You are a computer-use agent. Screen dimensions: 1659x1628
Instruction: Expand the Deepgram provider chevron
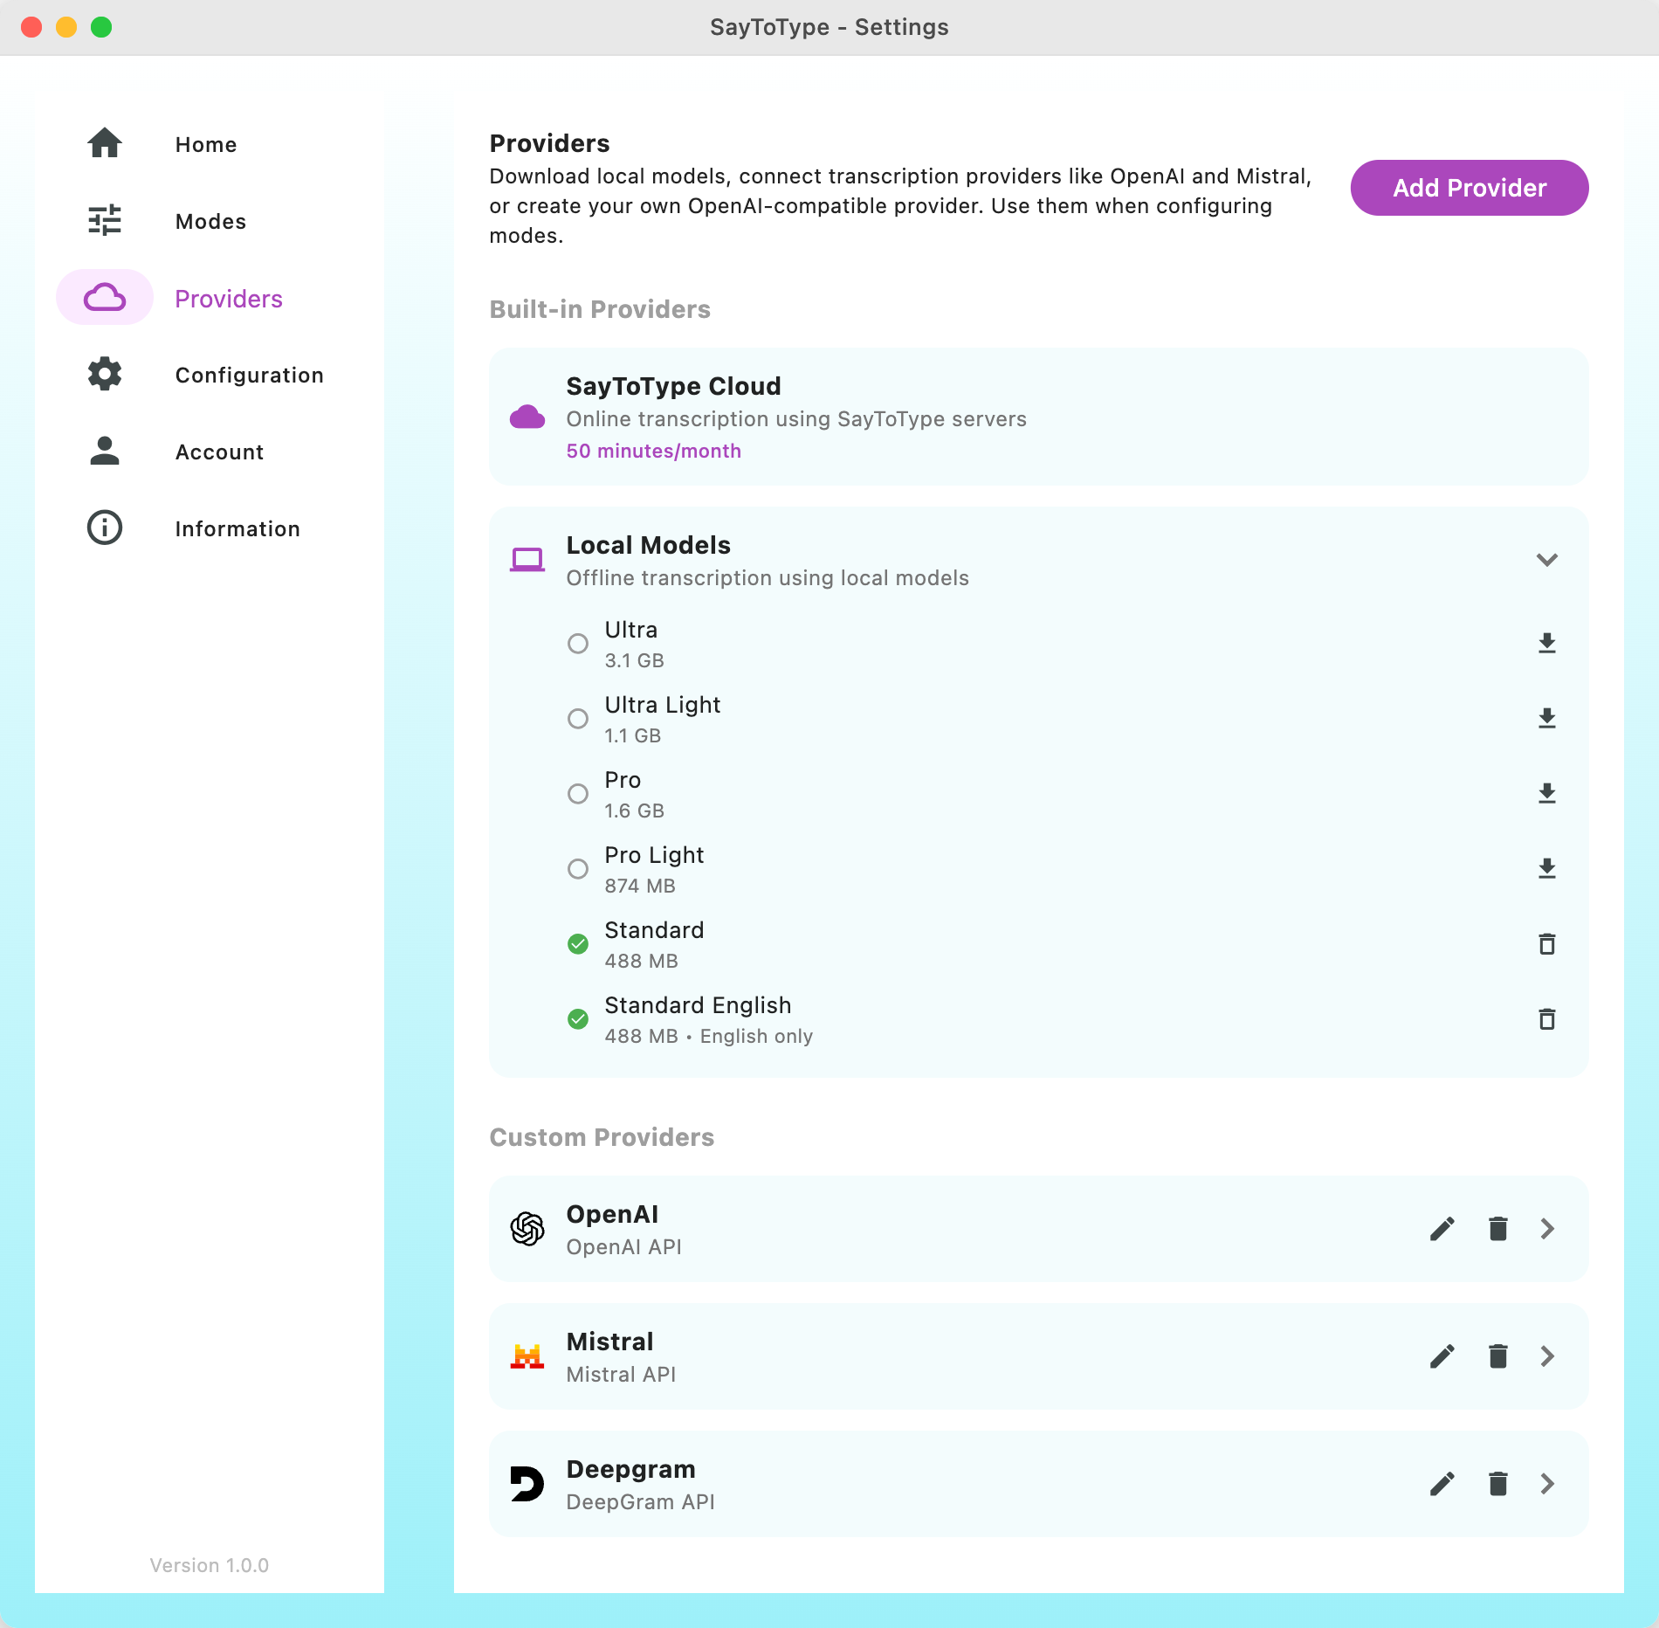[1547, 1484]
